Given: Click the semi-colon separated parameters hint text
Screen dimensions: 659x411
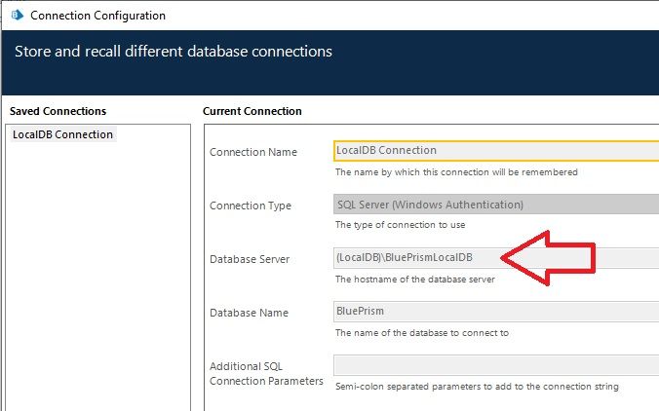Looking at the screenshot, I should click(x=477, y=387).
